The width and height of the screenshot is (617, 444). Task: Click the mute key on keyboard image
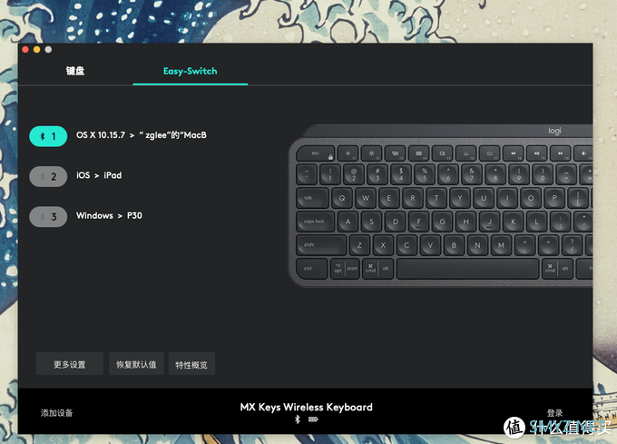(583, 153)
